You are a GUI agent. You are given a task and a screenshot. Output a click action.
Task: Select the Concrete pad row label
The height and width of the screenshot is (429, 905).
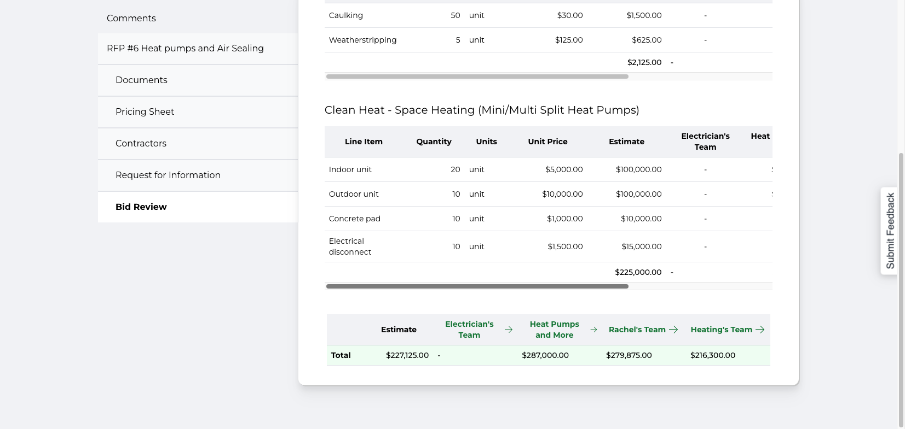(x=354, y=219)
